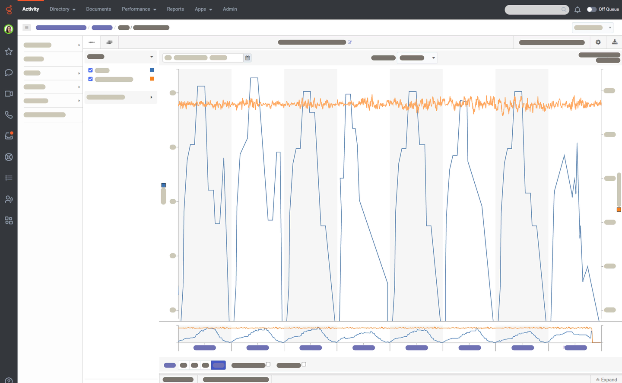Open the inbox with notification dot
The height and width of the screenshot is (383, 622).
[x=9, y=136]
